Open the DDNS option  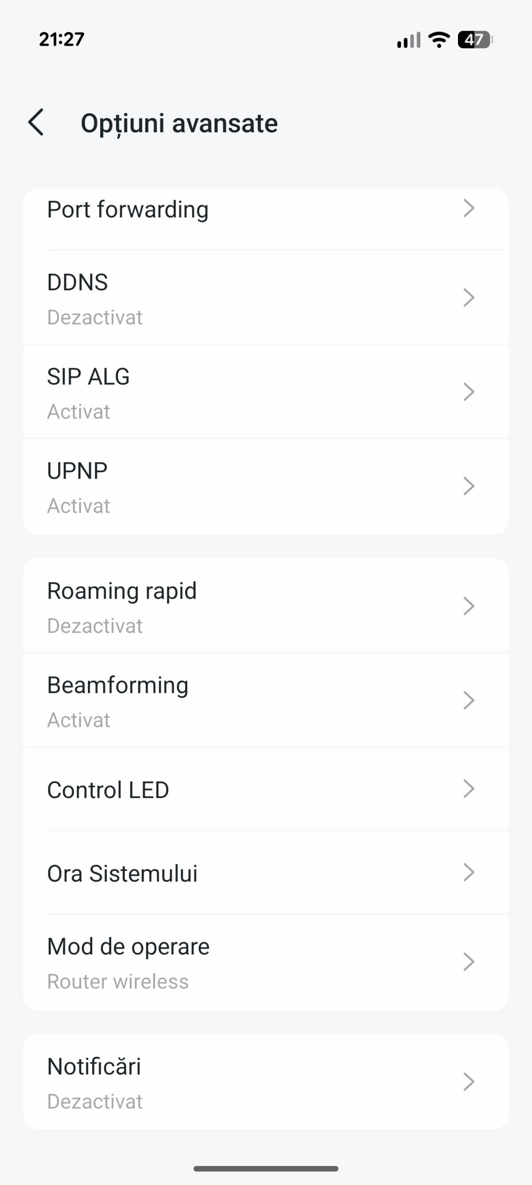(x=77, y=283)
